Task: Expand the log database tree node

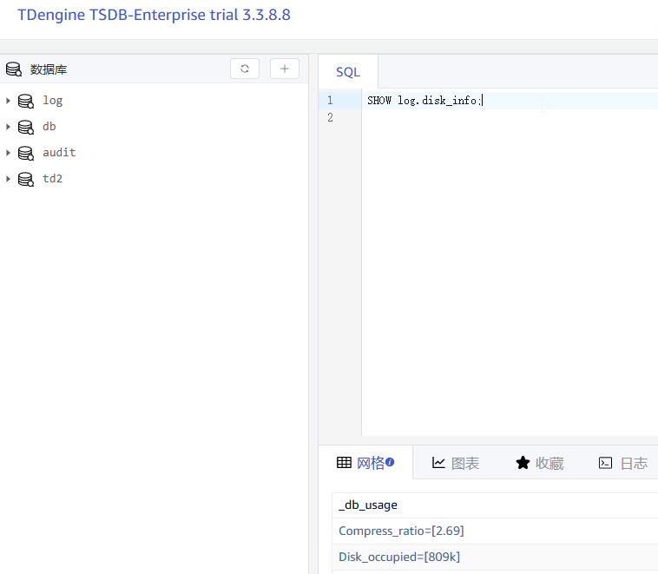Action: pos(8,101)
